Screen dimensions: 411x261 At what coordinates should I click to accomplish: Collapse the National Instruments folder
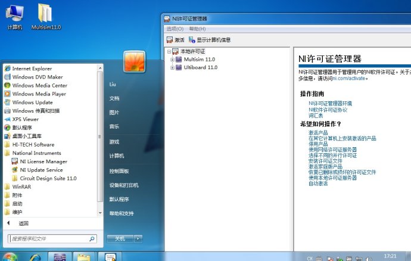click(33, 153)
